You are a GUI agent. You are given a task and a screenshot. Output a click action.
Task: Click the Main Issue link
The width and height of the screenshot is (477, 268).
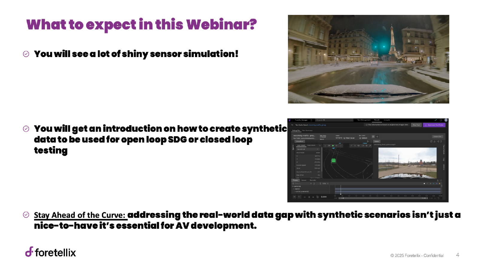[348, 138]
